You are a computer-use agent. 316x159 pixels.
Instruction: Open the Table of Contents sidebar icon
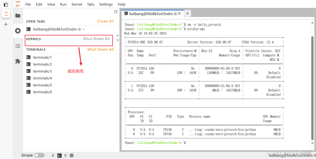pyautogui.click(x=18, y=46)
